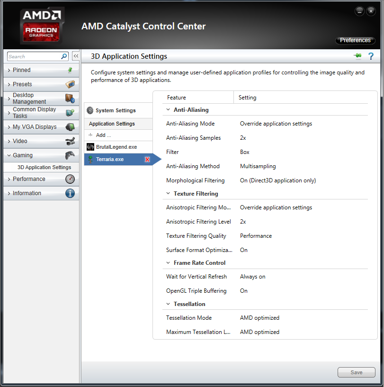Select the Terraria.exe profile
This screenshot has height=387, width=384.
tap(118, 160)
